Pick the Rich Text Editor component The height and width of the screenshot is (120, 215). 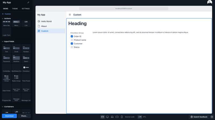point(26,88)
